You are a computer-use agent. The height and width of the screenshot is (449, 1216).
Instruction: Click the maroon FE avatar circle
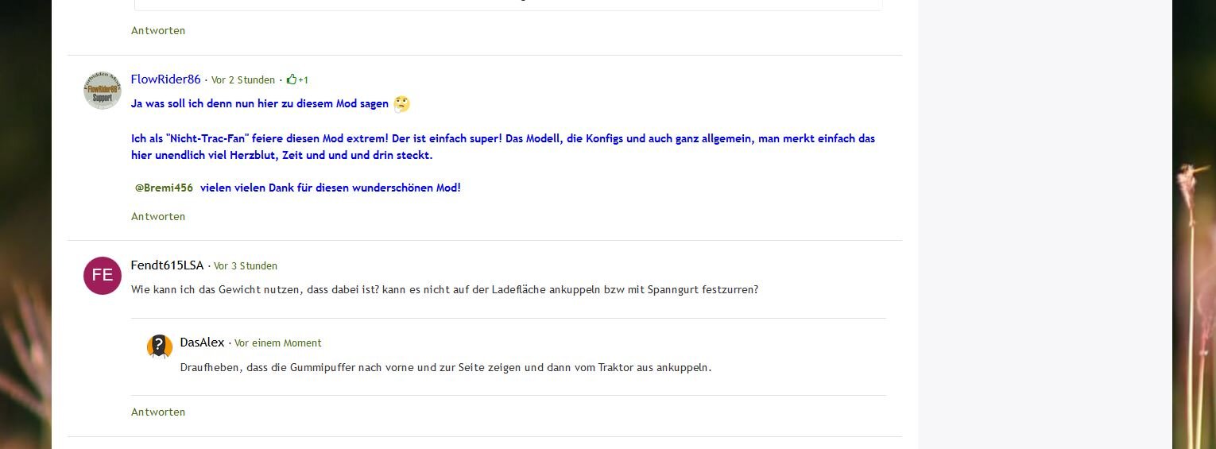[102, 276]
